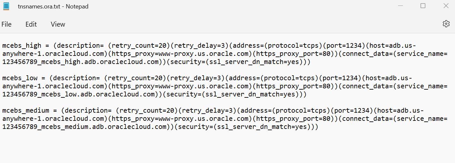Place cursor on the mcebs_medium alias name
The height and width of the screenshot is (163, 455).
(x=25, y=110)
